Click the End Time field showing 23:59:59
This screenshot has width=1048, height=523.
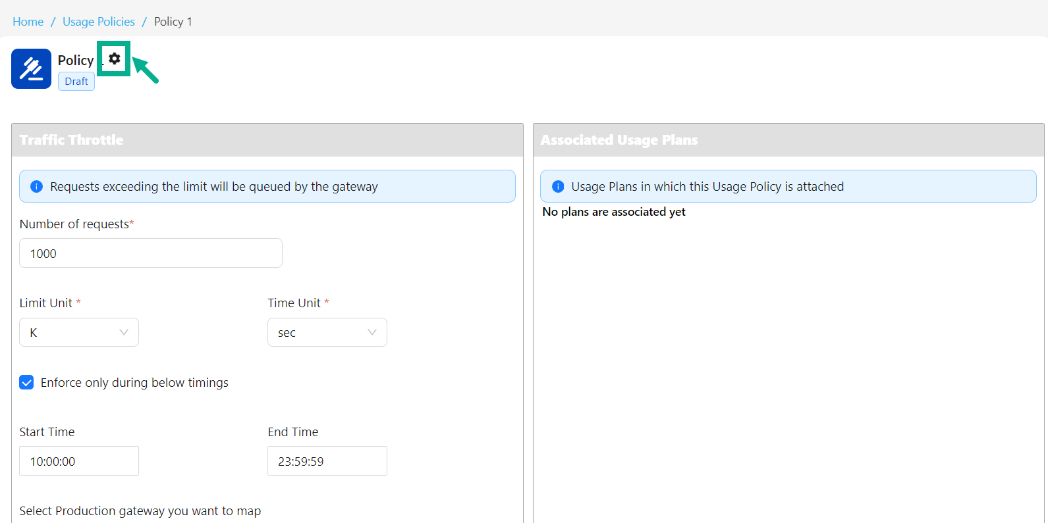[x=327, y=461]
